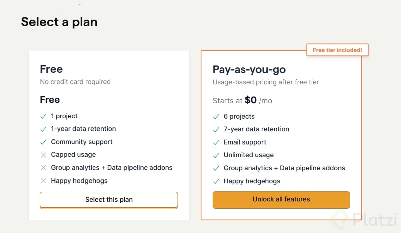
Task: Click the "Free" plan card title
Action: 51,69
